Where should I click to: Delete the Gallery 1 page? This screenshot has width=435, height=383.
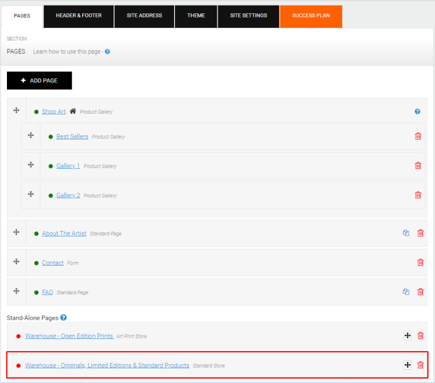(x=418, y=166)
